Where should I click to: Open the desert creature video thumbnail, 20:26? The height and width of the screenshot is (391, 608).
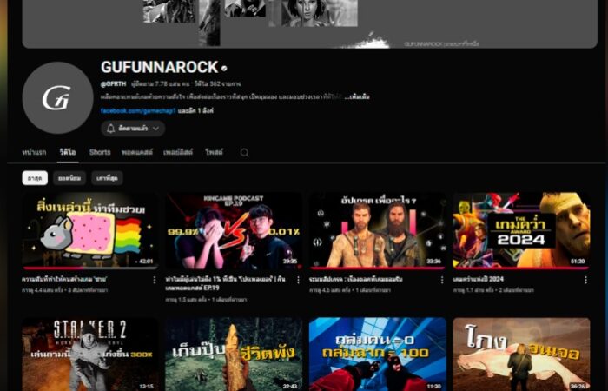521,355
